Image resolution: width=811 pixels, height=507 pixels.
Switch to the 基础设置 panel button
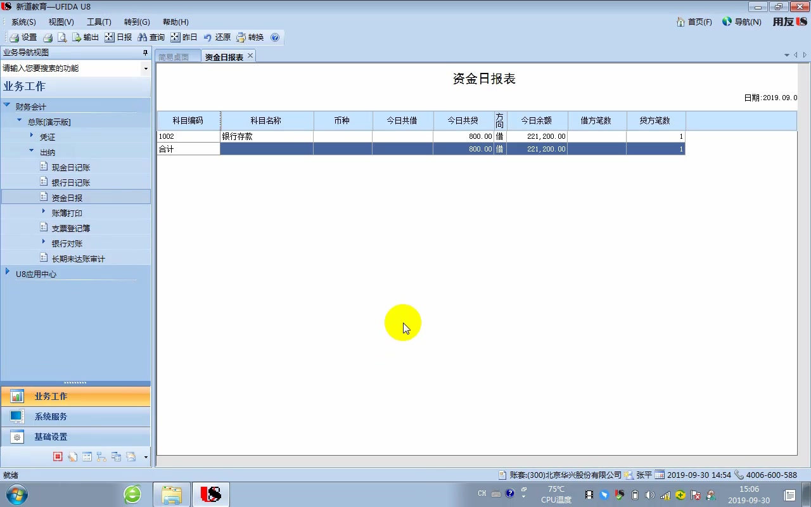75,437
